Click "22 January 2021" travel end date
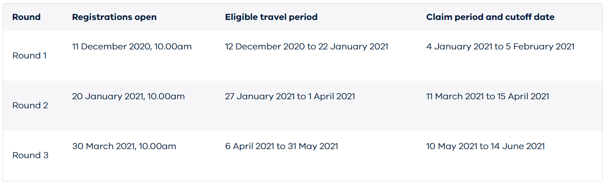 click(359, 47)
